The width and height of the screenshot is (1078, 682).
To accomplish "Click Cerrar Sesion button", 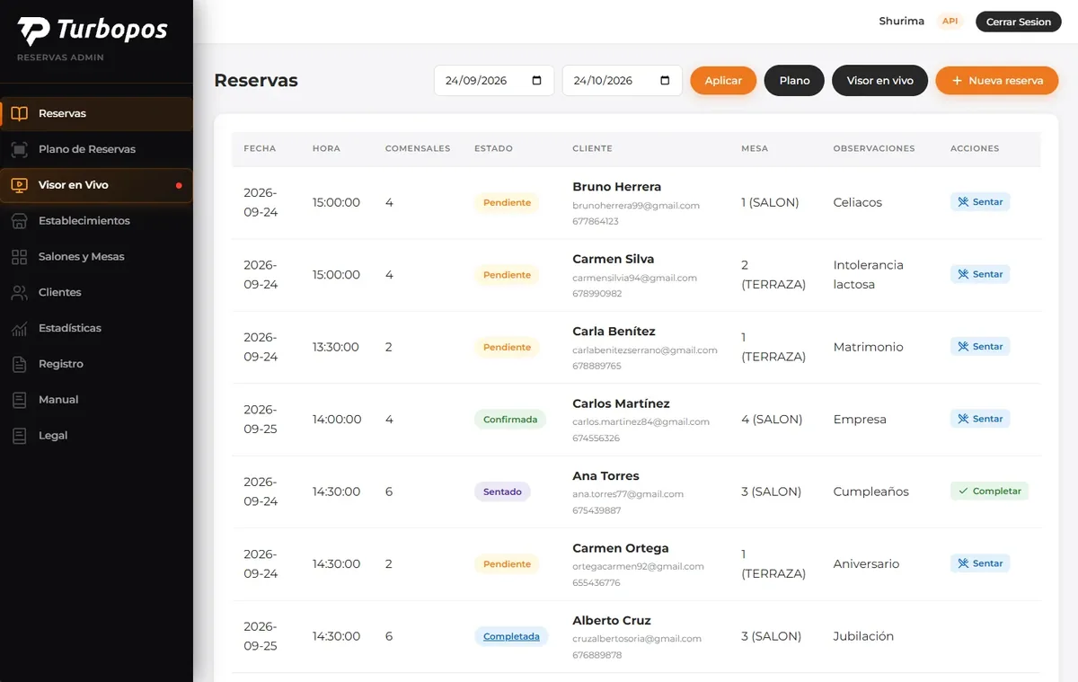I will click(1018, 22).
